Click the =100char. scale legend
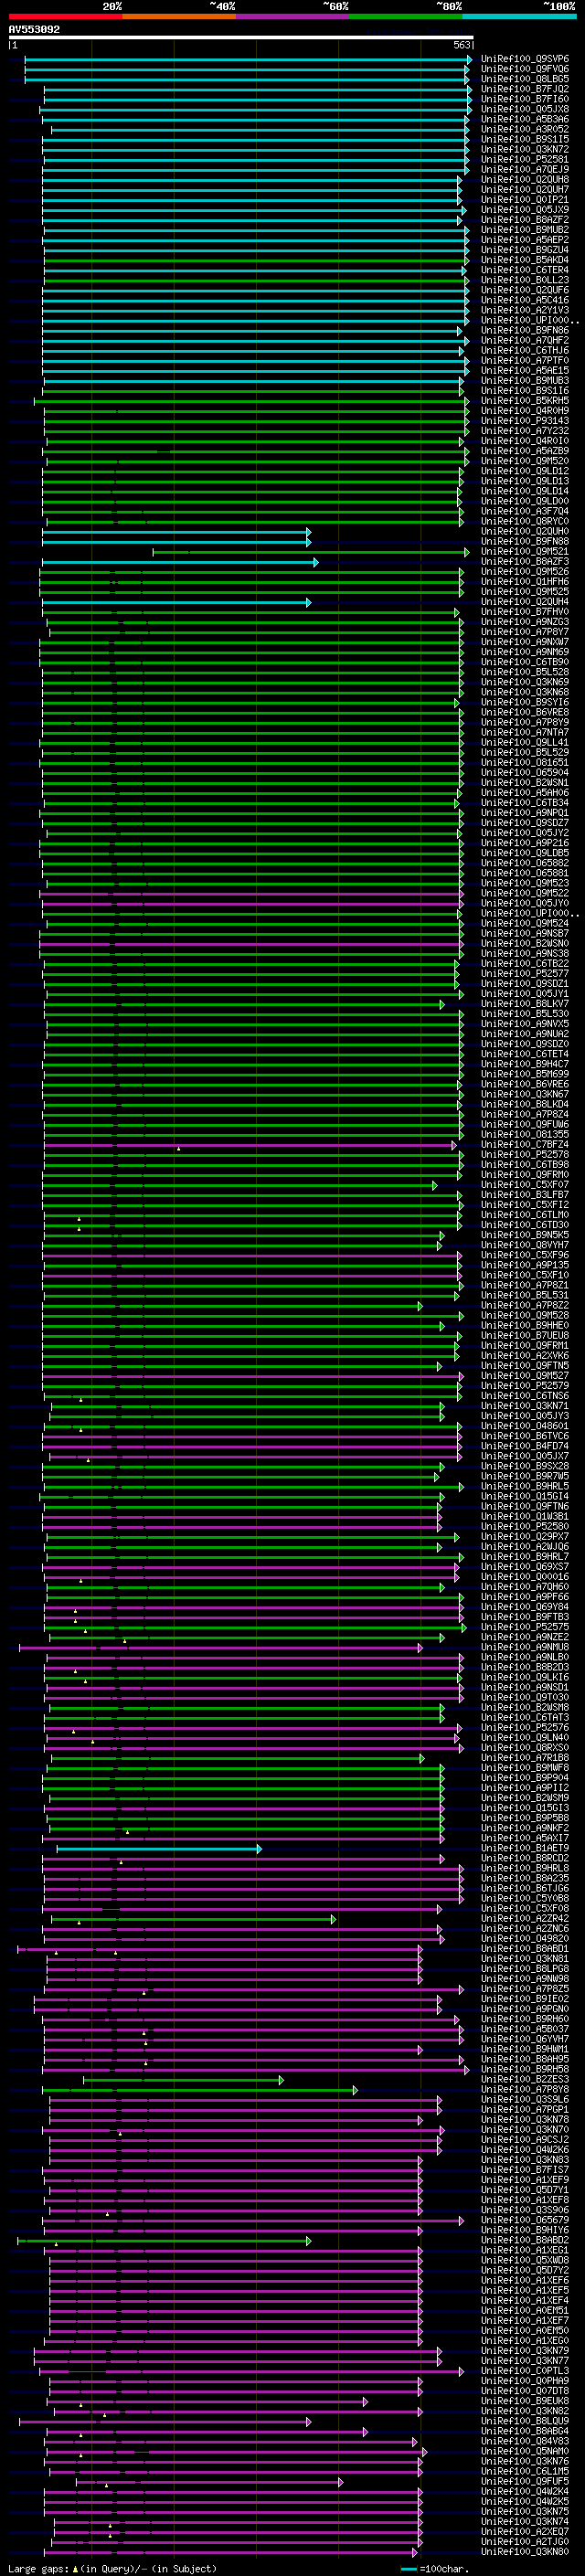The image size is (585, 2576). tap(434, 2569)
